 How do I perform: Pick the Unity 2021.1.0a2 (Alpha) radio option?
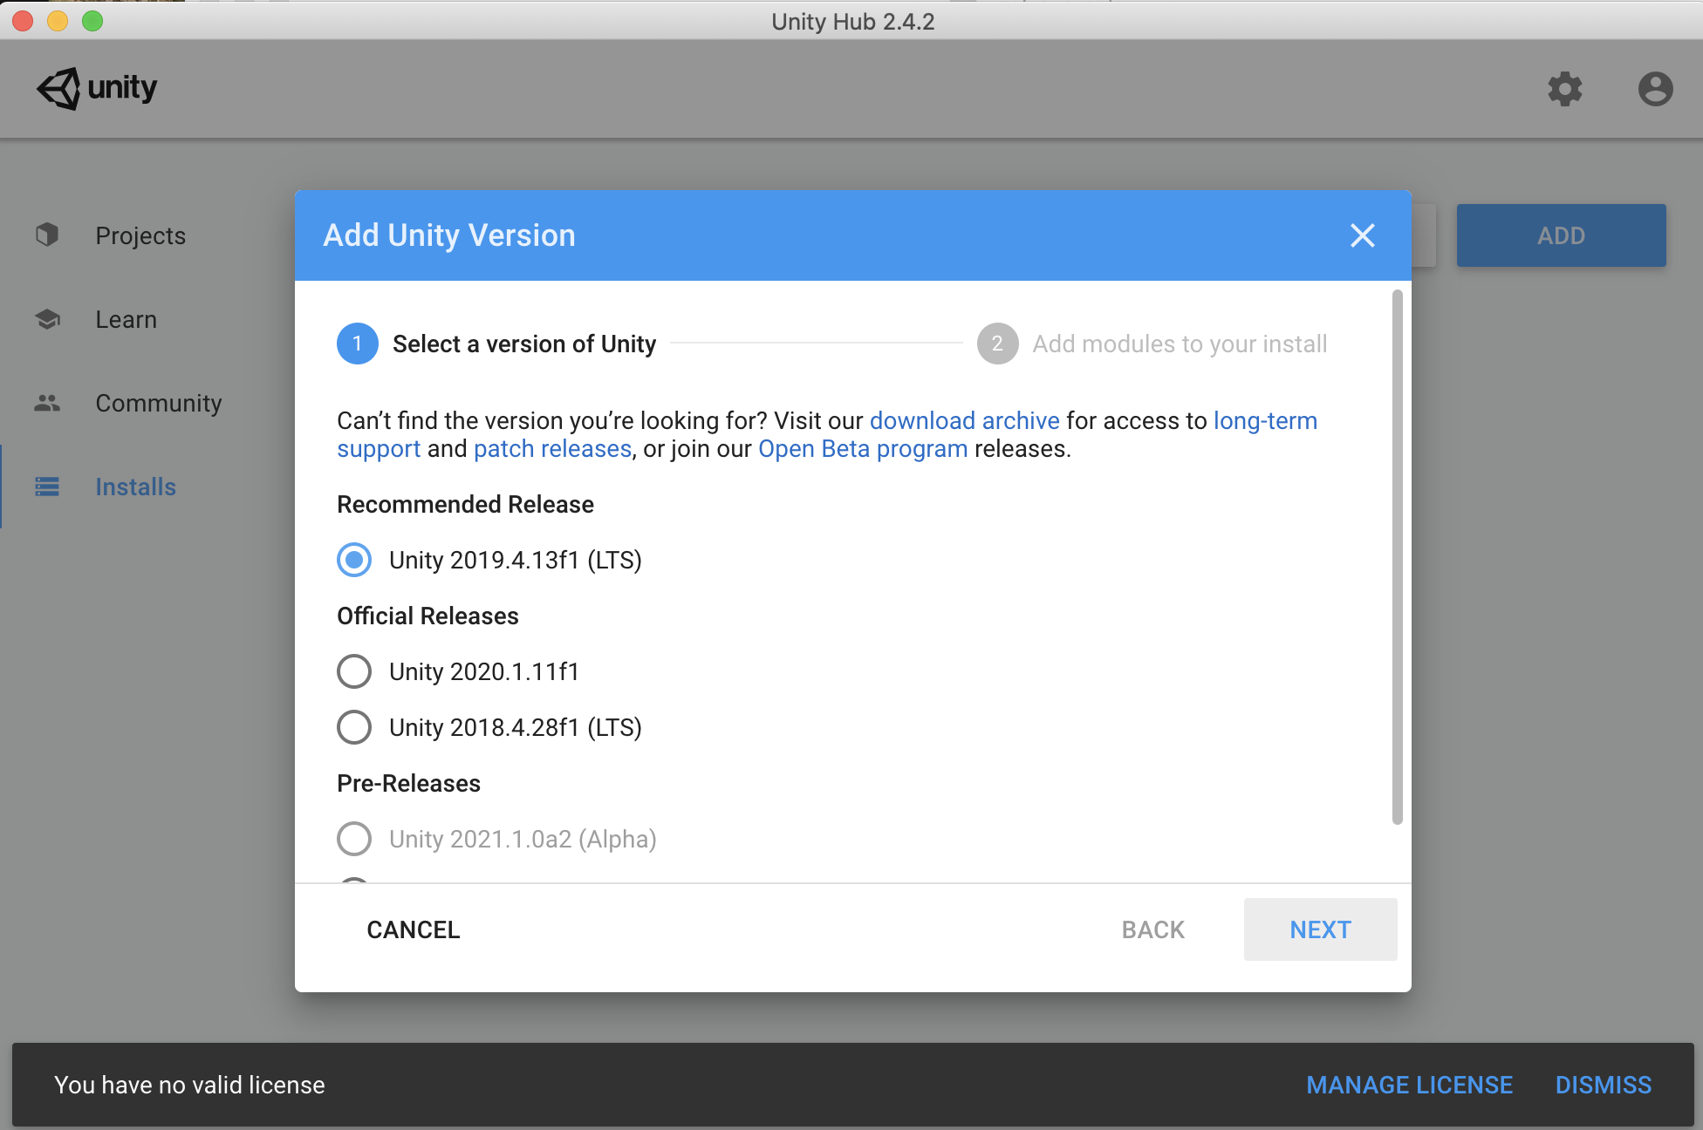(x=354, y=839)
